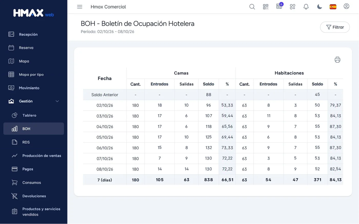Click the Habitaciones percentage 79,37
The width and height of the screenshot is (359, 224).
click(335, 105)
